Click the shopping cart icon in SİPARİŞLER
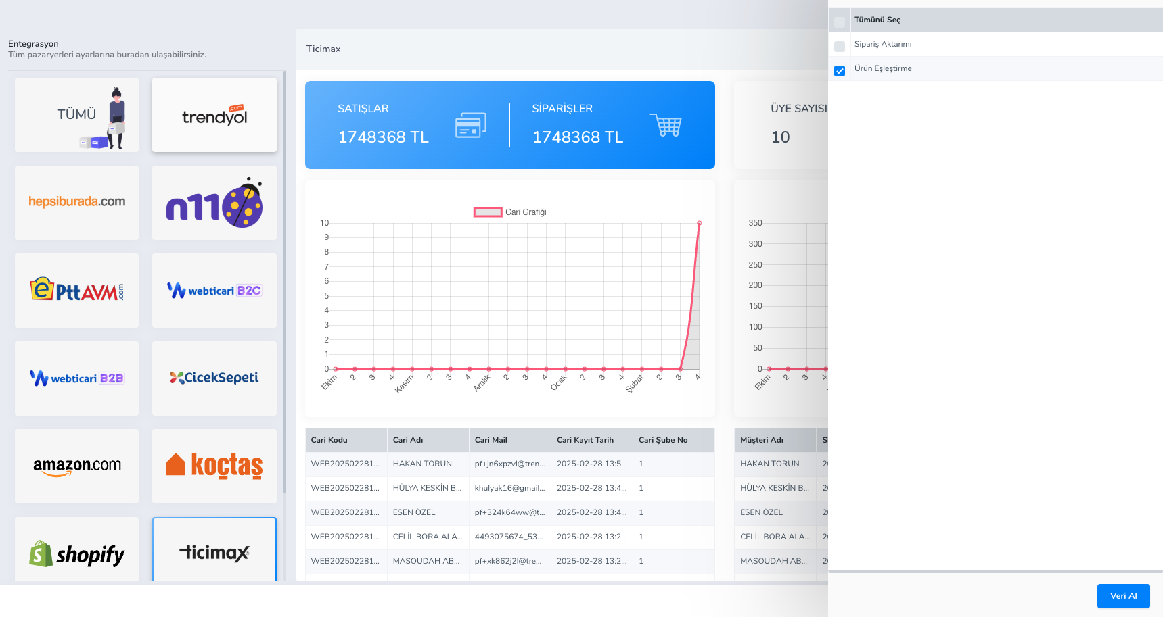 pos(666,125)
